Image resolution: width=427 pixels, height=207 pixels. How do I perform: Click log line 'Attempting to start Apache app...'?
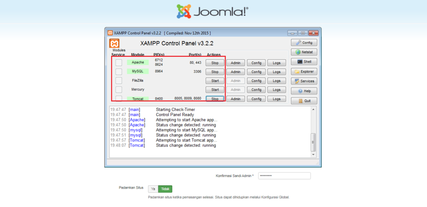point(186,120)
